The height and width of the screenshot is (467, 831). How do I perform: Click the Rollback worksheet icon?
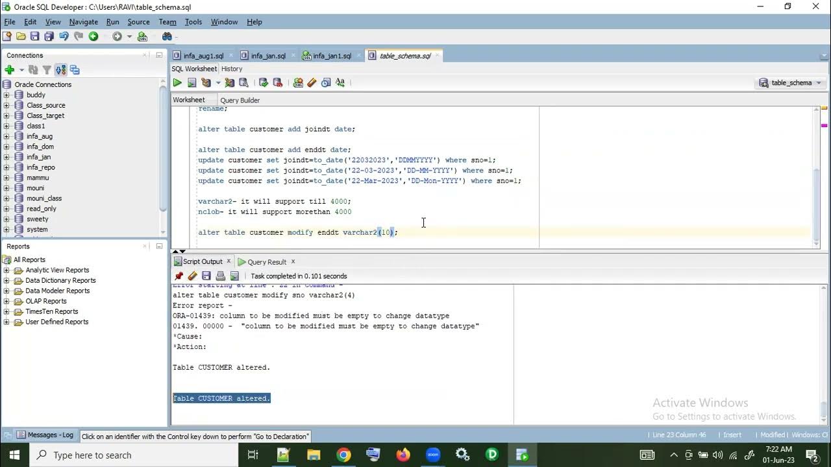click(x=278, y=82)
